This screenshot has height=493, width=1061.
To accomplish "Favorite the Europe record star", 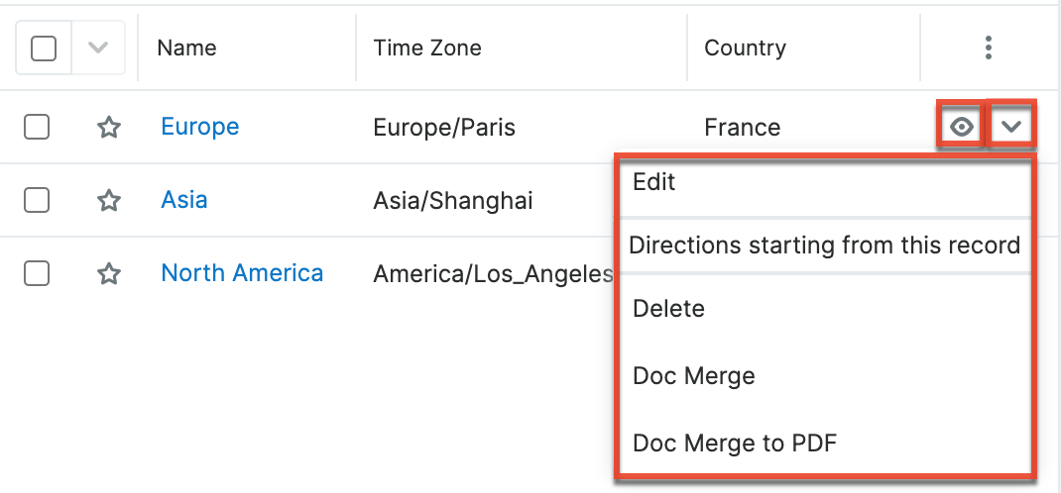I will point(109,127).
